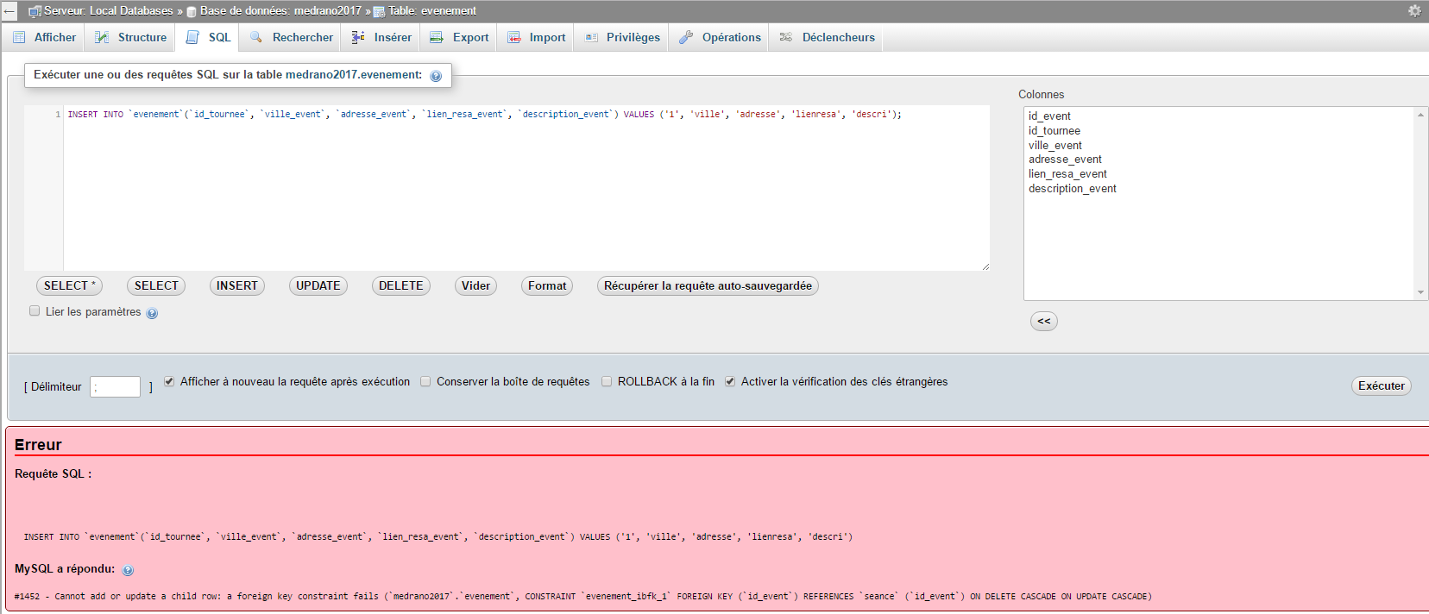Go to the Insérer tab
Image resolution: width=1429 pixels, height=614 pixels.
(381, 37)
